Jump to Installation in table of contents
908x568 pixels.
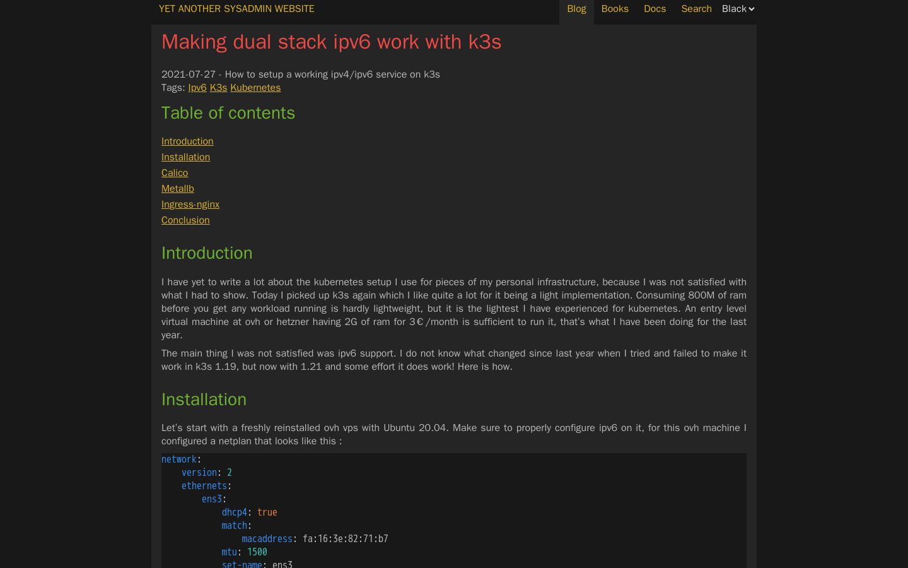(x=185, y=157)
